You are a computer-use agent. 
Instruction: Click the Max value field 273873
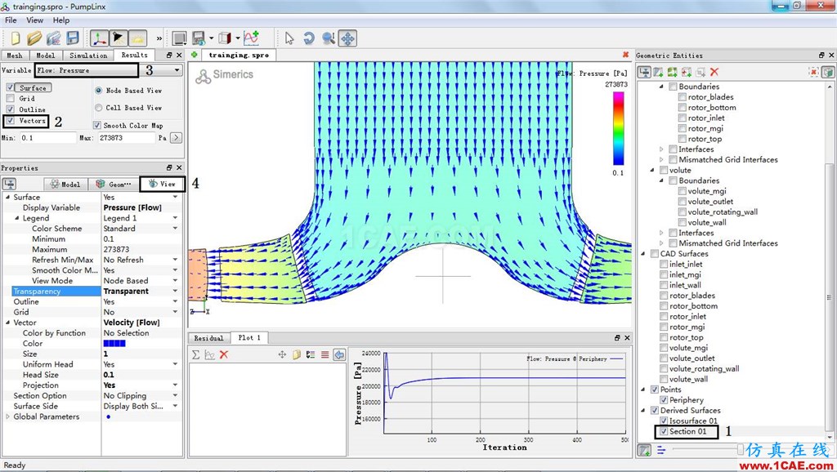pyautogui.click(x=127, y=138)
